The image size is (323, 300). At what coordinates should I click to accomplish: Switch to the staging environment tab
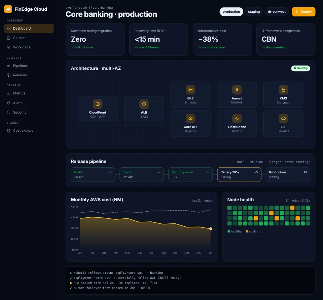point(254,12)
